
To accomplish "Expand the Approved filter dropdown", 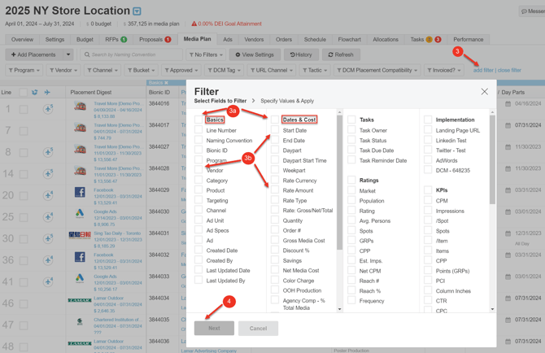I will [x=181, y=70].
